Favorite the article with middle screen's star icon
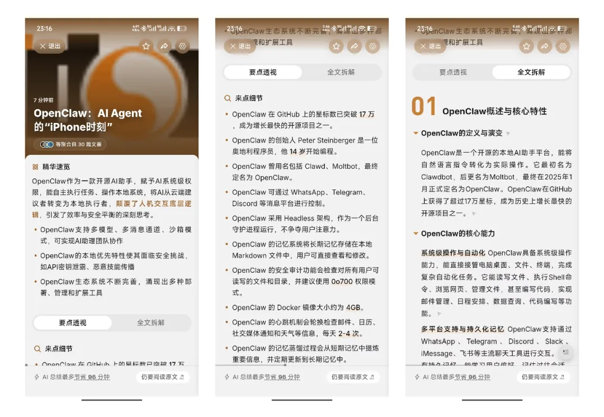The image size is (604, 417). click(336, 46)
